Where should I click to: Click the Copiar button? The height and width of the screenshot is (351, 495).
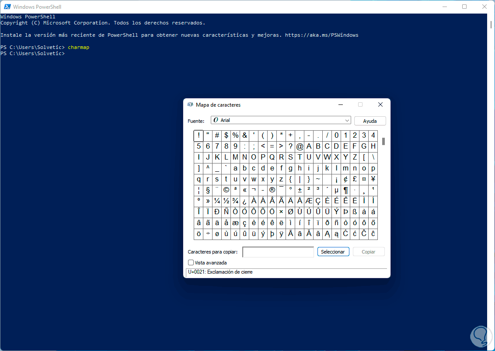369,252
